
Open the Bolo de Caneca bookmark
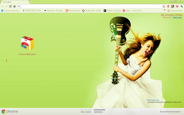(73, 11)
